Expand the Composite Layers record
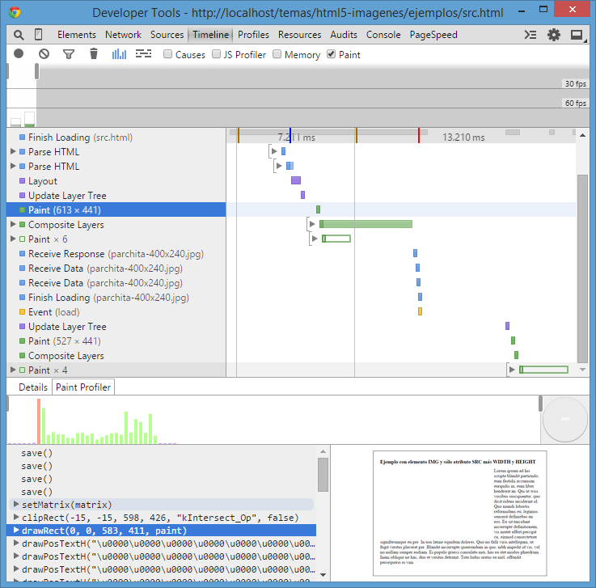596x588 pixels. click(13, 225)
